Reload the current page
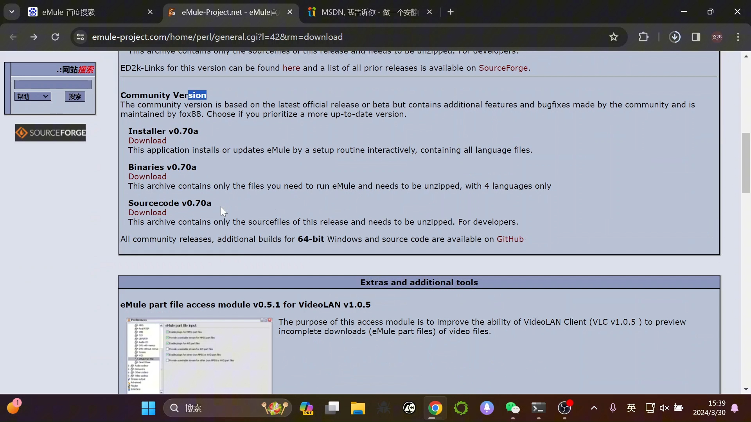Image resolution: width=751 pixels, height=422 pixels. pyautogui.click(x=55, y=37)
